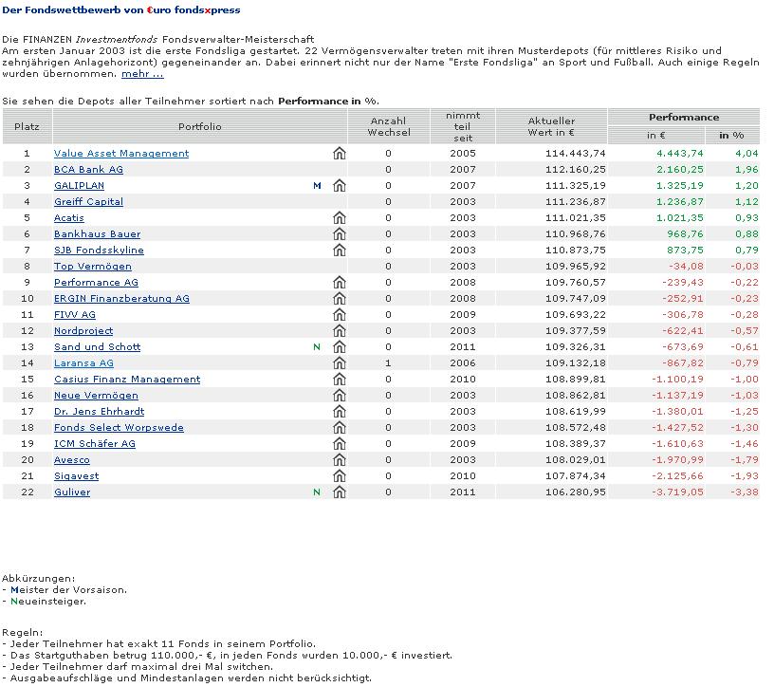Image resolution: width=774 pixels, height=687 pixels.
Task: Click the Dr. Jens Ehrhardt link
Action: [100, 412]
